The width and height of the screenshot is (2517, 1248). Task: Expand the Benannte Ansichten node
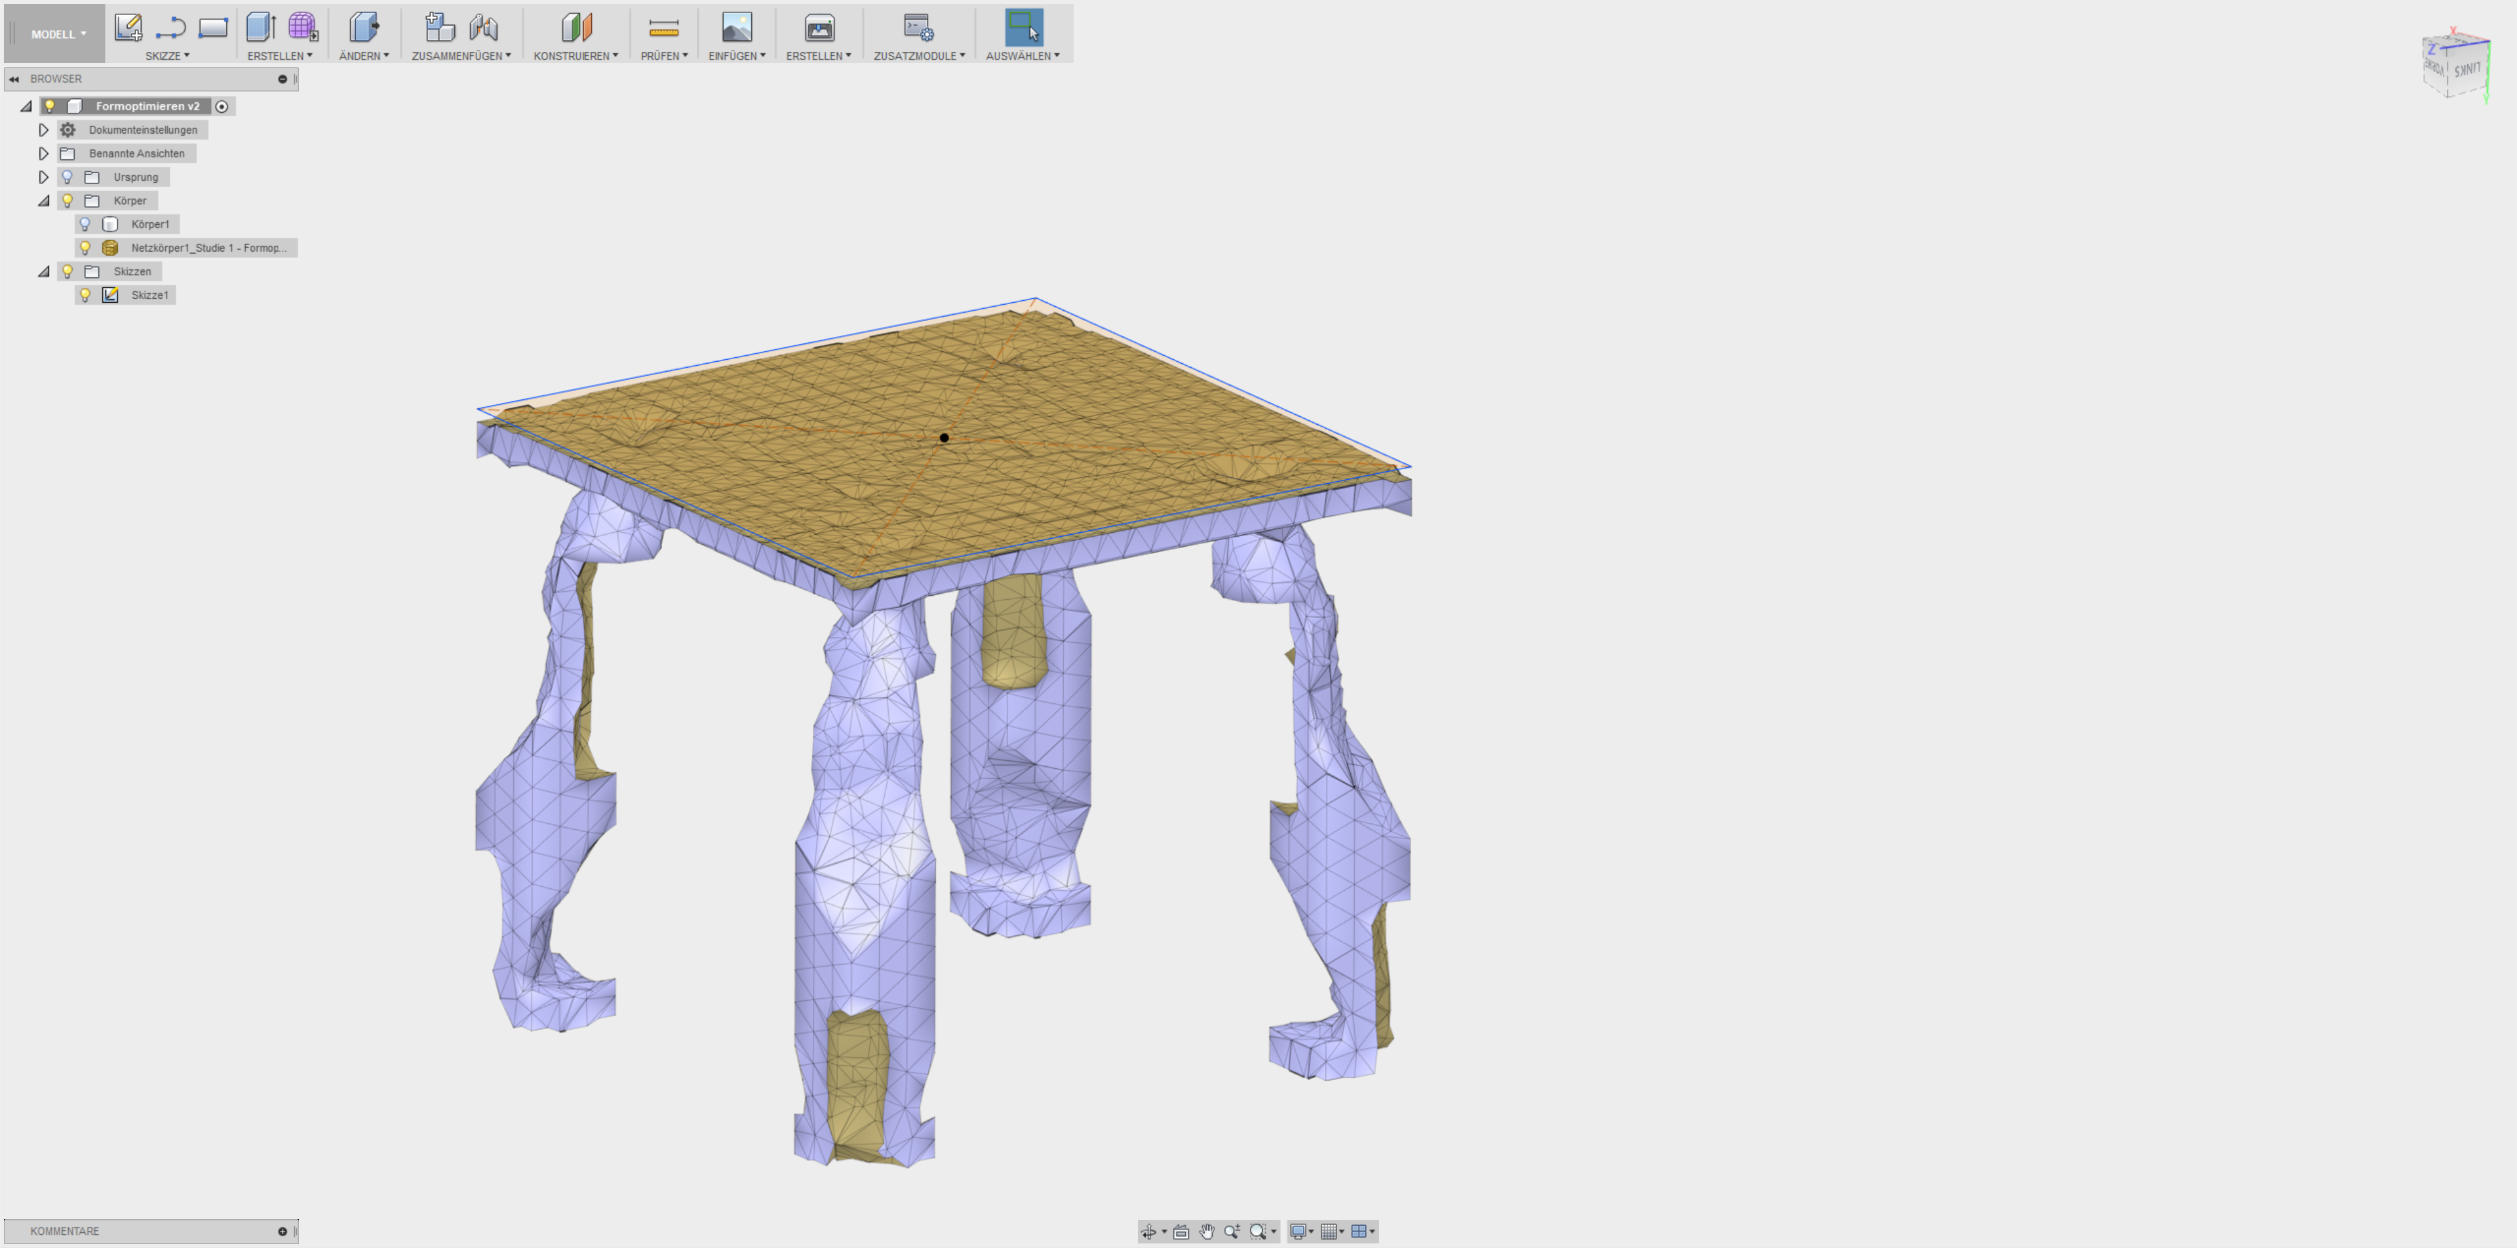43,153
